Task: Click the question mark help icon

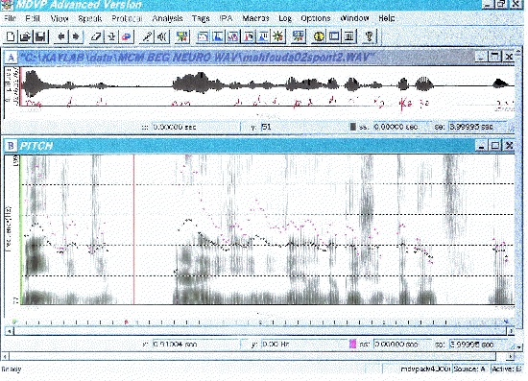Action: click(x=369, y=36)
